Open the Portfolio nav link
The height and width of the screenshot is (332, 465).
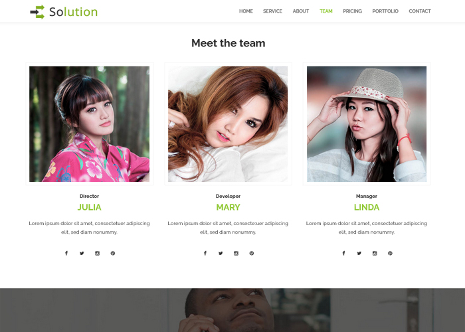pyautogui.click(x=385, y=11)
